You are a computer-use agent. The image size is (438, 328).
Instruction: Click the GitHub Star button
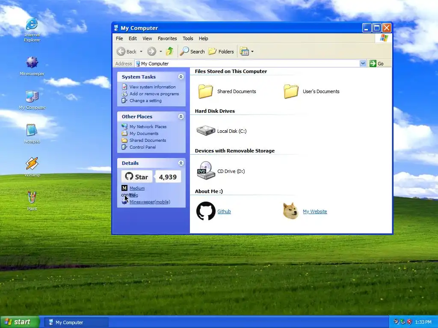(x=137, y=177)
